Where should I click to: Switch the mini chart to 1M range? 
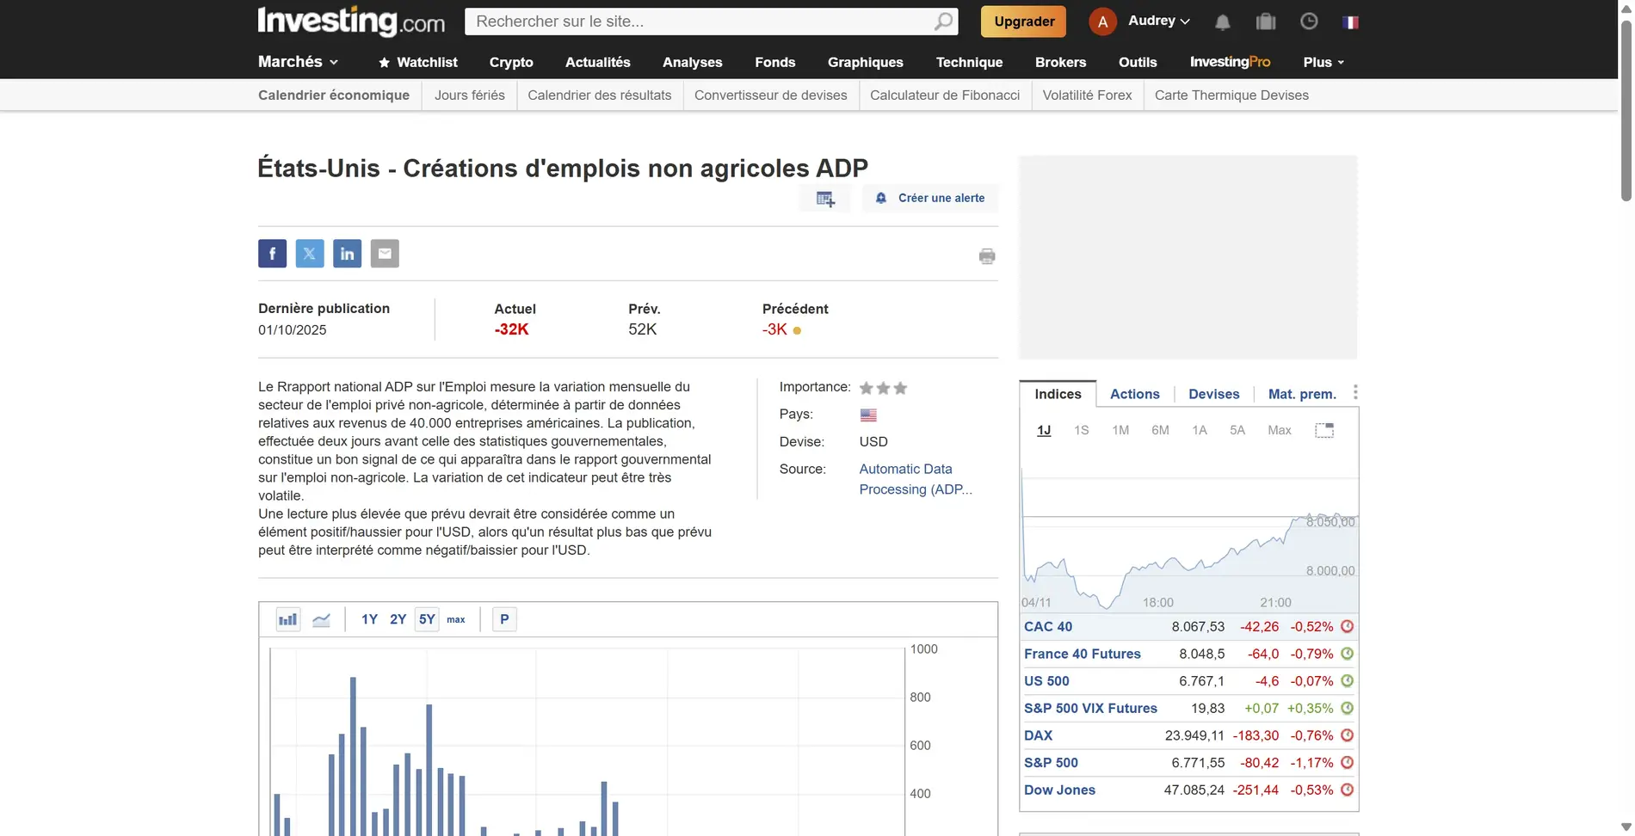pyautogui.click(x=1120, y=429)
